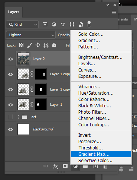The height and width of the screenshot is (180, 137).
Task: Filter layers by shape layers icon
Action: click(x=72, y=24)
